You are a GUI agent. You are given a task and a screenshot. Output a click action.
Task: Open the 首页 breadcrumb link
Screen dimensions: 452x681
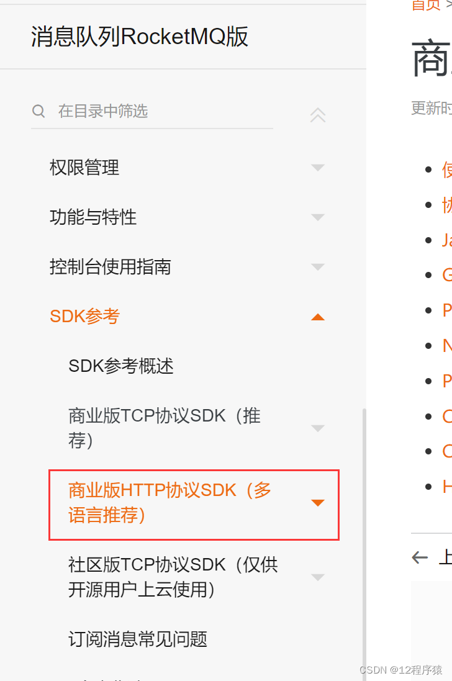[x=426, y=5]
